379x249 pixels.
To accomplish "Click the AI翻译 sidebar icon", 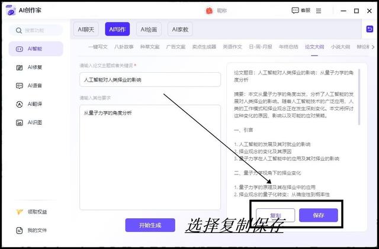I will [x=20, y=104].
